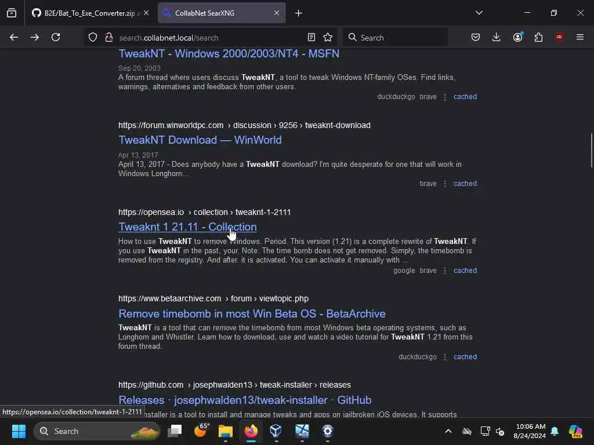This screenshot has width=594, height=445.
Task: List all tabs dropdown arrow
Action: point(479,13)
